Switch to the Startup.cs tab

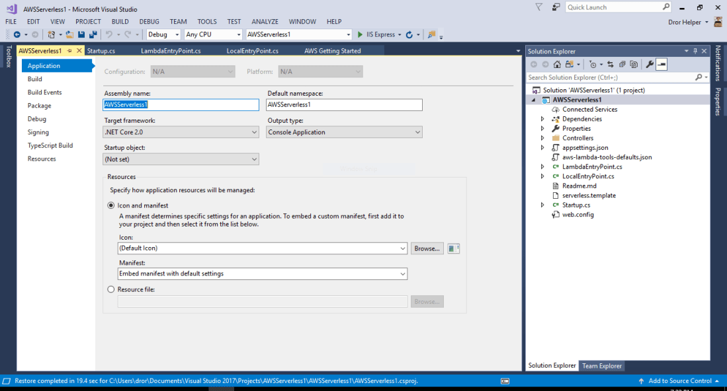click(x=101, y=51)
